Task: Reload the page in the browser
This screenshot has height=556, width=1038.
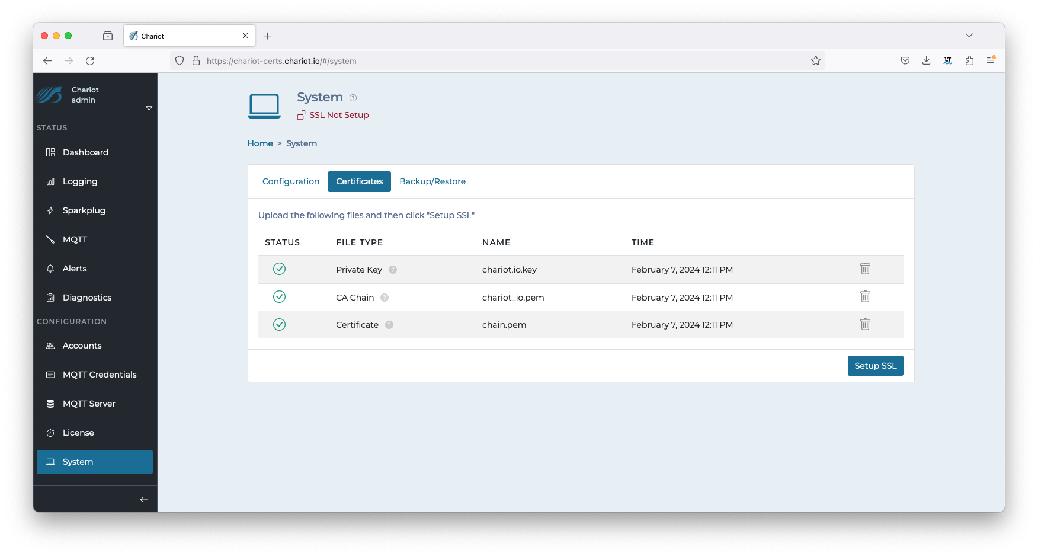Action: click(x=90, y=61)
